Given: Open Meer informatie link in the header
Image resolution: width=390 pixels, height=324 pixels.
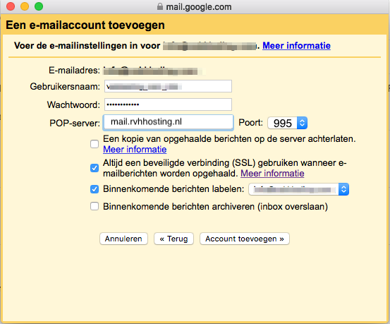Looking at the screenshot, I should (296, 46).
